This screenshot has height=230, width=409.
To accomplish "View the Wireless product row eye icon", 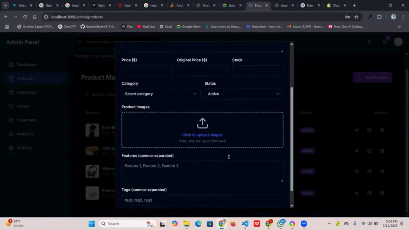I will 356,171.
